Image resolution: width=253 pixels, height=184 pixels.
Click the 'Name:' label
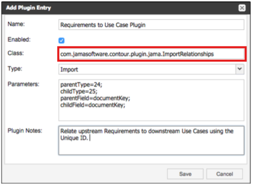point(16,24)
